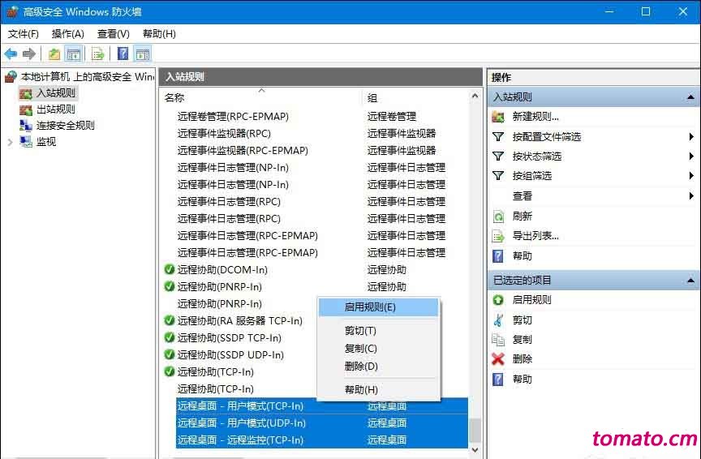This screenshot has height=459, width=701.
Task: Open 按组筛选 submenu arrow
Action: pos(691,176)
